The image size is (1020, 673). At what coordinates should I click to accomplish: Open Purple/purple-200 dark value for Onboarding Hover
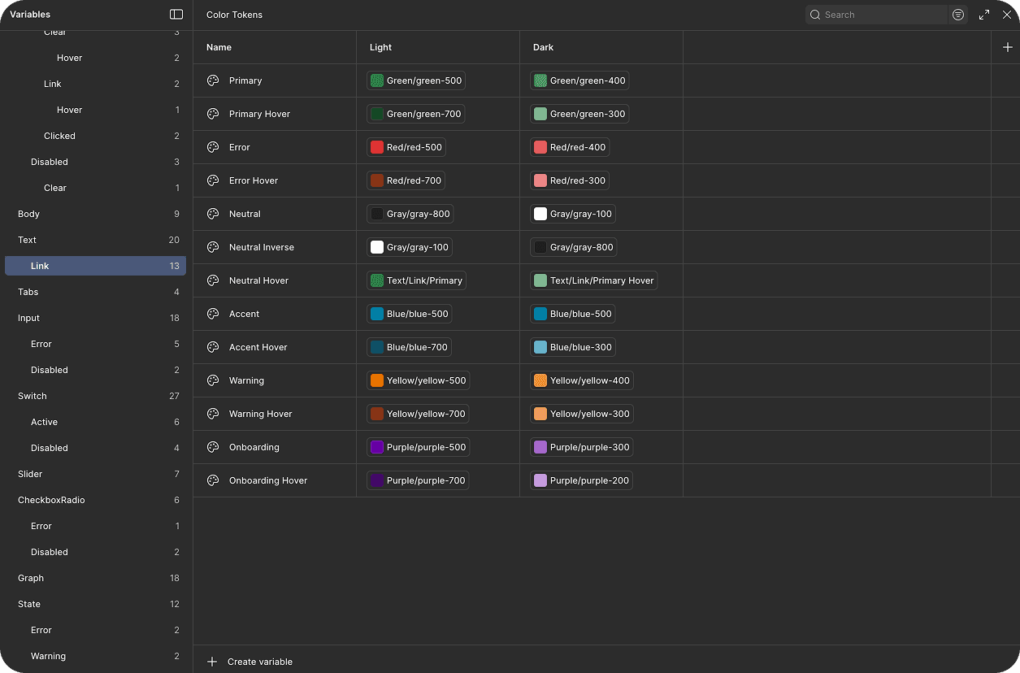582,480
